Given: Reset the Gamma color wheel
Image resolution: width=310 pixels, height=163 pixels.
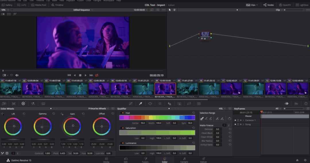Looking at the screenshot, I should pyautogui.click(x=54, y=114).
